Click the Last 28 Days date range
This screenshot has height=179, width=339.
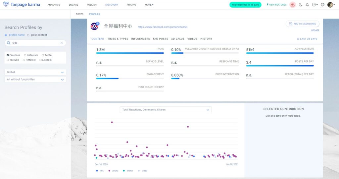click(x=307, y=39)
